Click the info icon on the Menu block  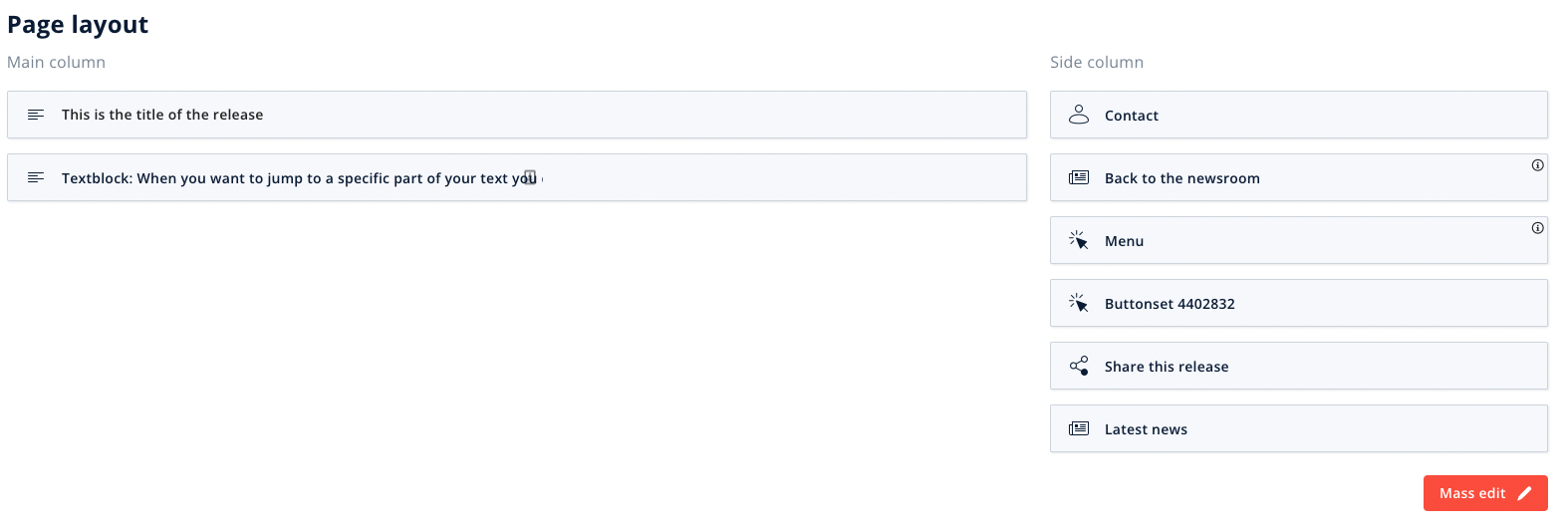point(1537,228)
